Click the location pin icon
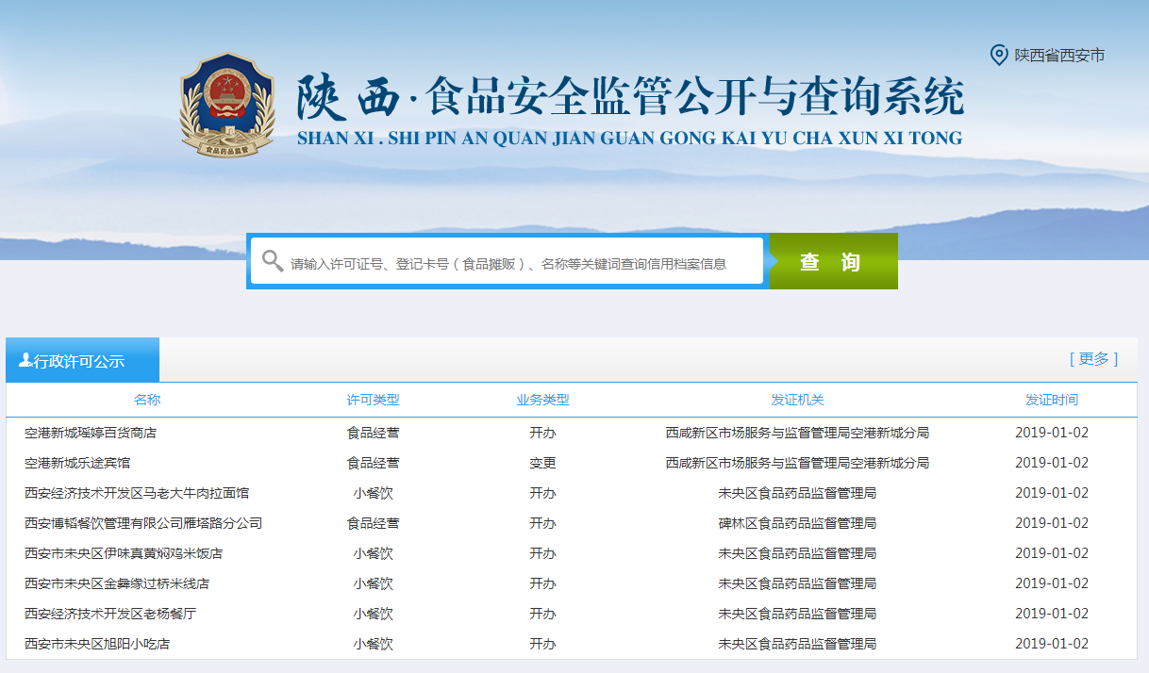Image resolution: width=1149 pixels, height=673 pixels. tap(998, 55)
